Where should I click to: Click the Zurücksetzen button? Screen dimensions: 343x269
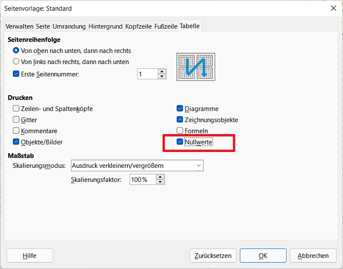pos(213,256)
